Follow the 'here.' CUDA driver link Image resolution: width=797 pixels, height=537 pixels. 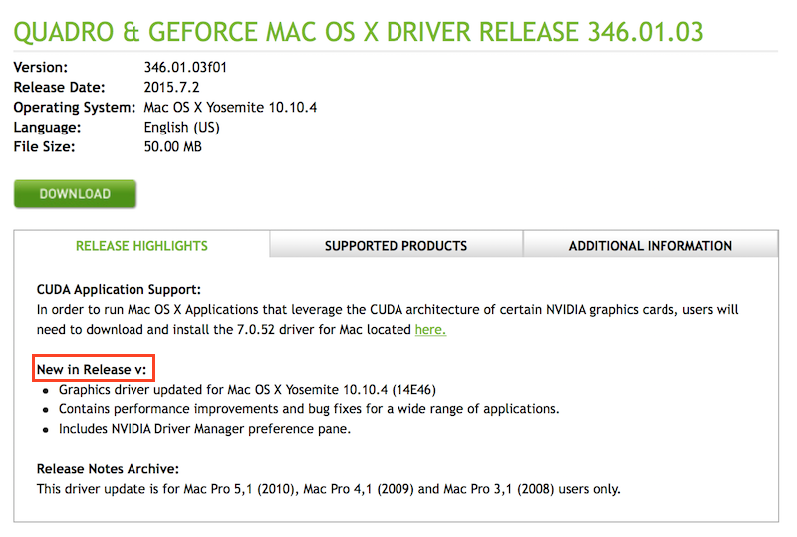tap(430, 330)
